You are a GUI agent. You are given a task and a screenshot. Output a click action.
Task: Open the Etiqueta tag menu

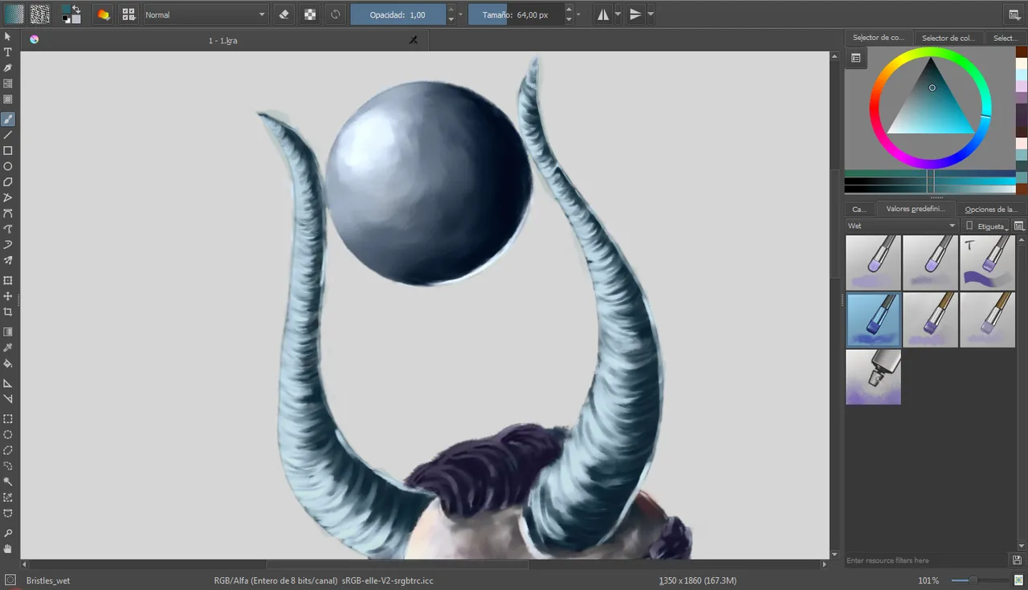click(985, 226)
